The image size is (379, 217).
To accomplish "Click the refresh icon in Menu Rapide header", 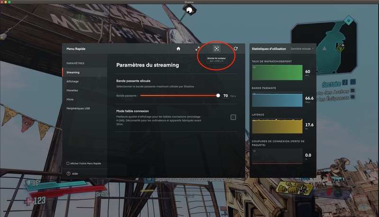I will [235, 49].
